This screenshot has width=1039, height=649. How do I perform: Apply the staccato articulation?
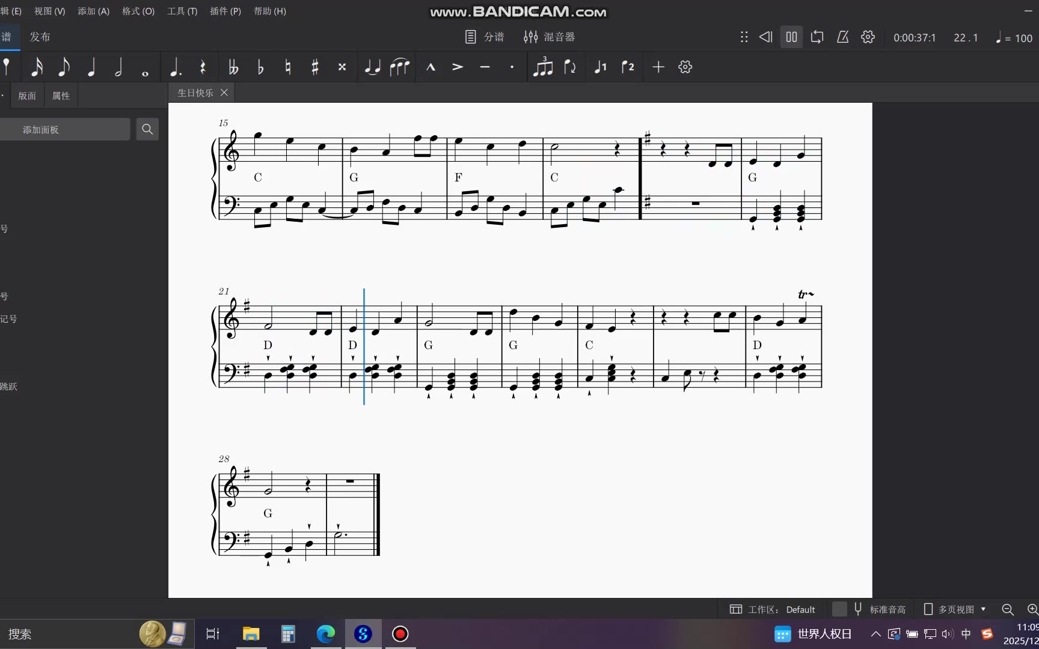pos(512,67)
